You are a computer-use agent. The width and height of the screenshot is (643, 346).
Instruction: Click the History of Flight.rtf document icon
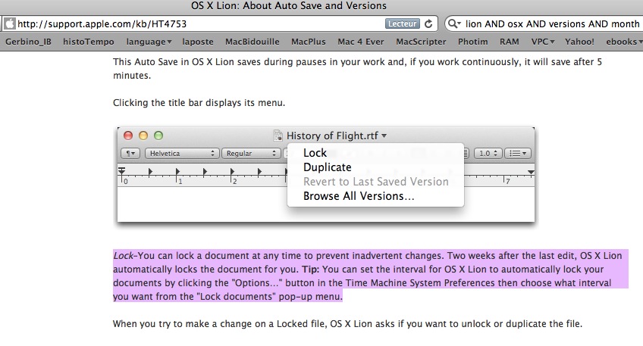point(278,136)
